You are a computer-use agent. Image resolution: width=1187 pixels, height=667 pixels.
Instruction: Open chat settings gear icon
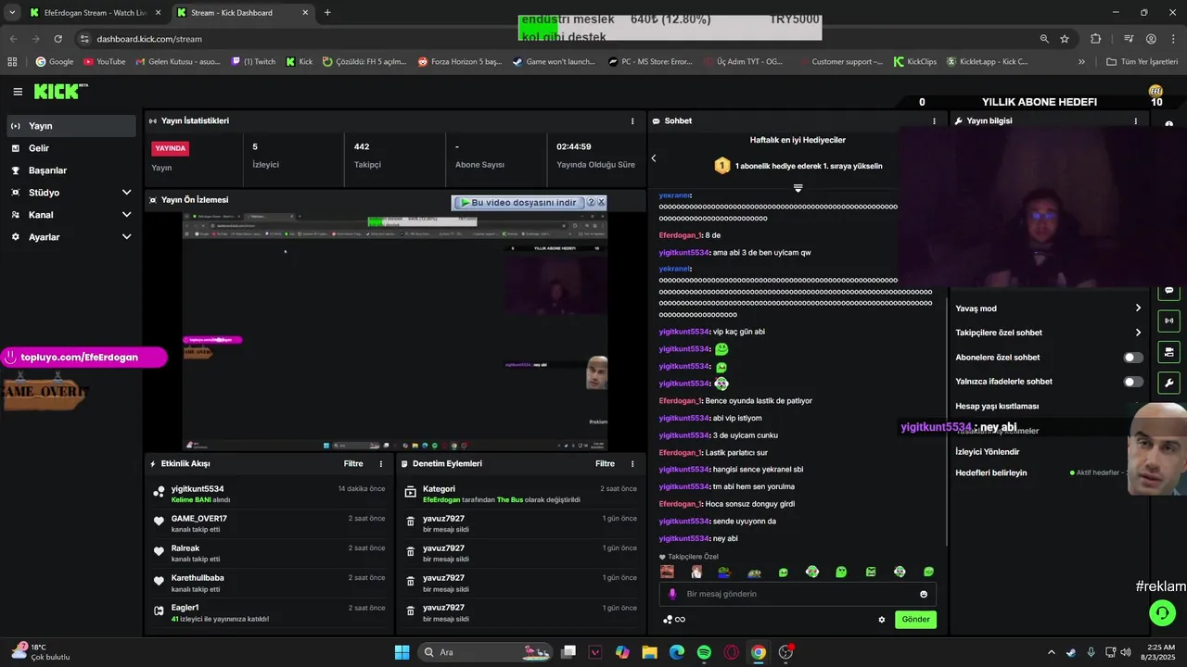882,620
